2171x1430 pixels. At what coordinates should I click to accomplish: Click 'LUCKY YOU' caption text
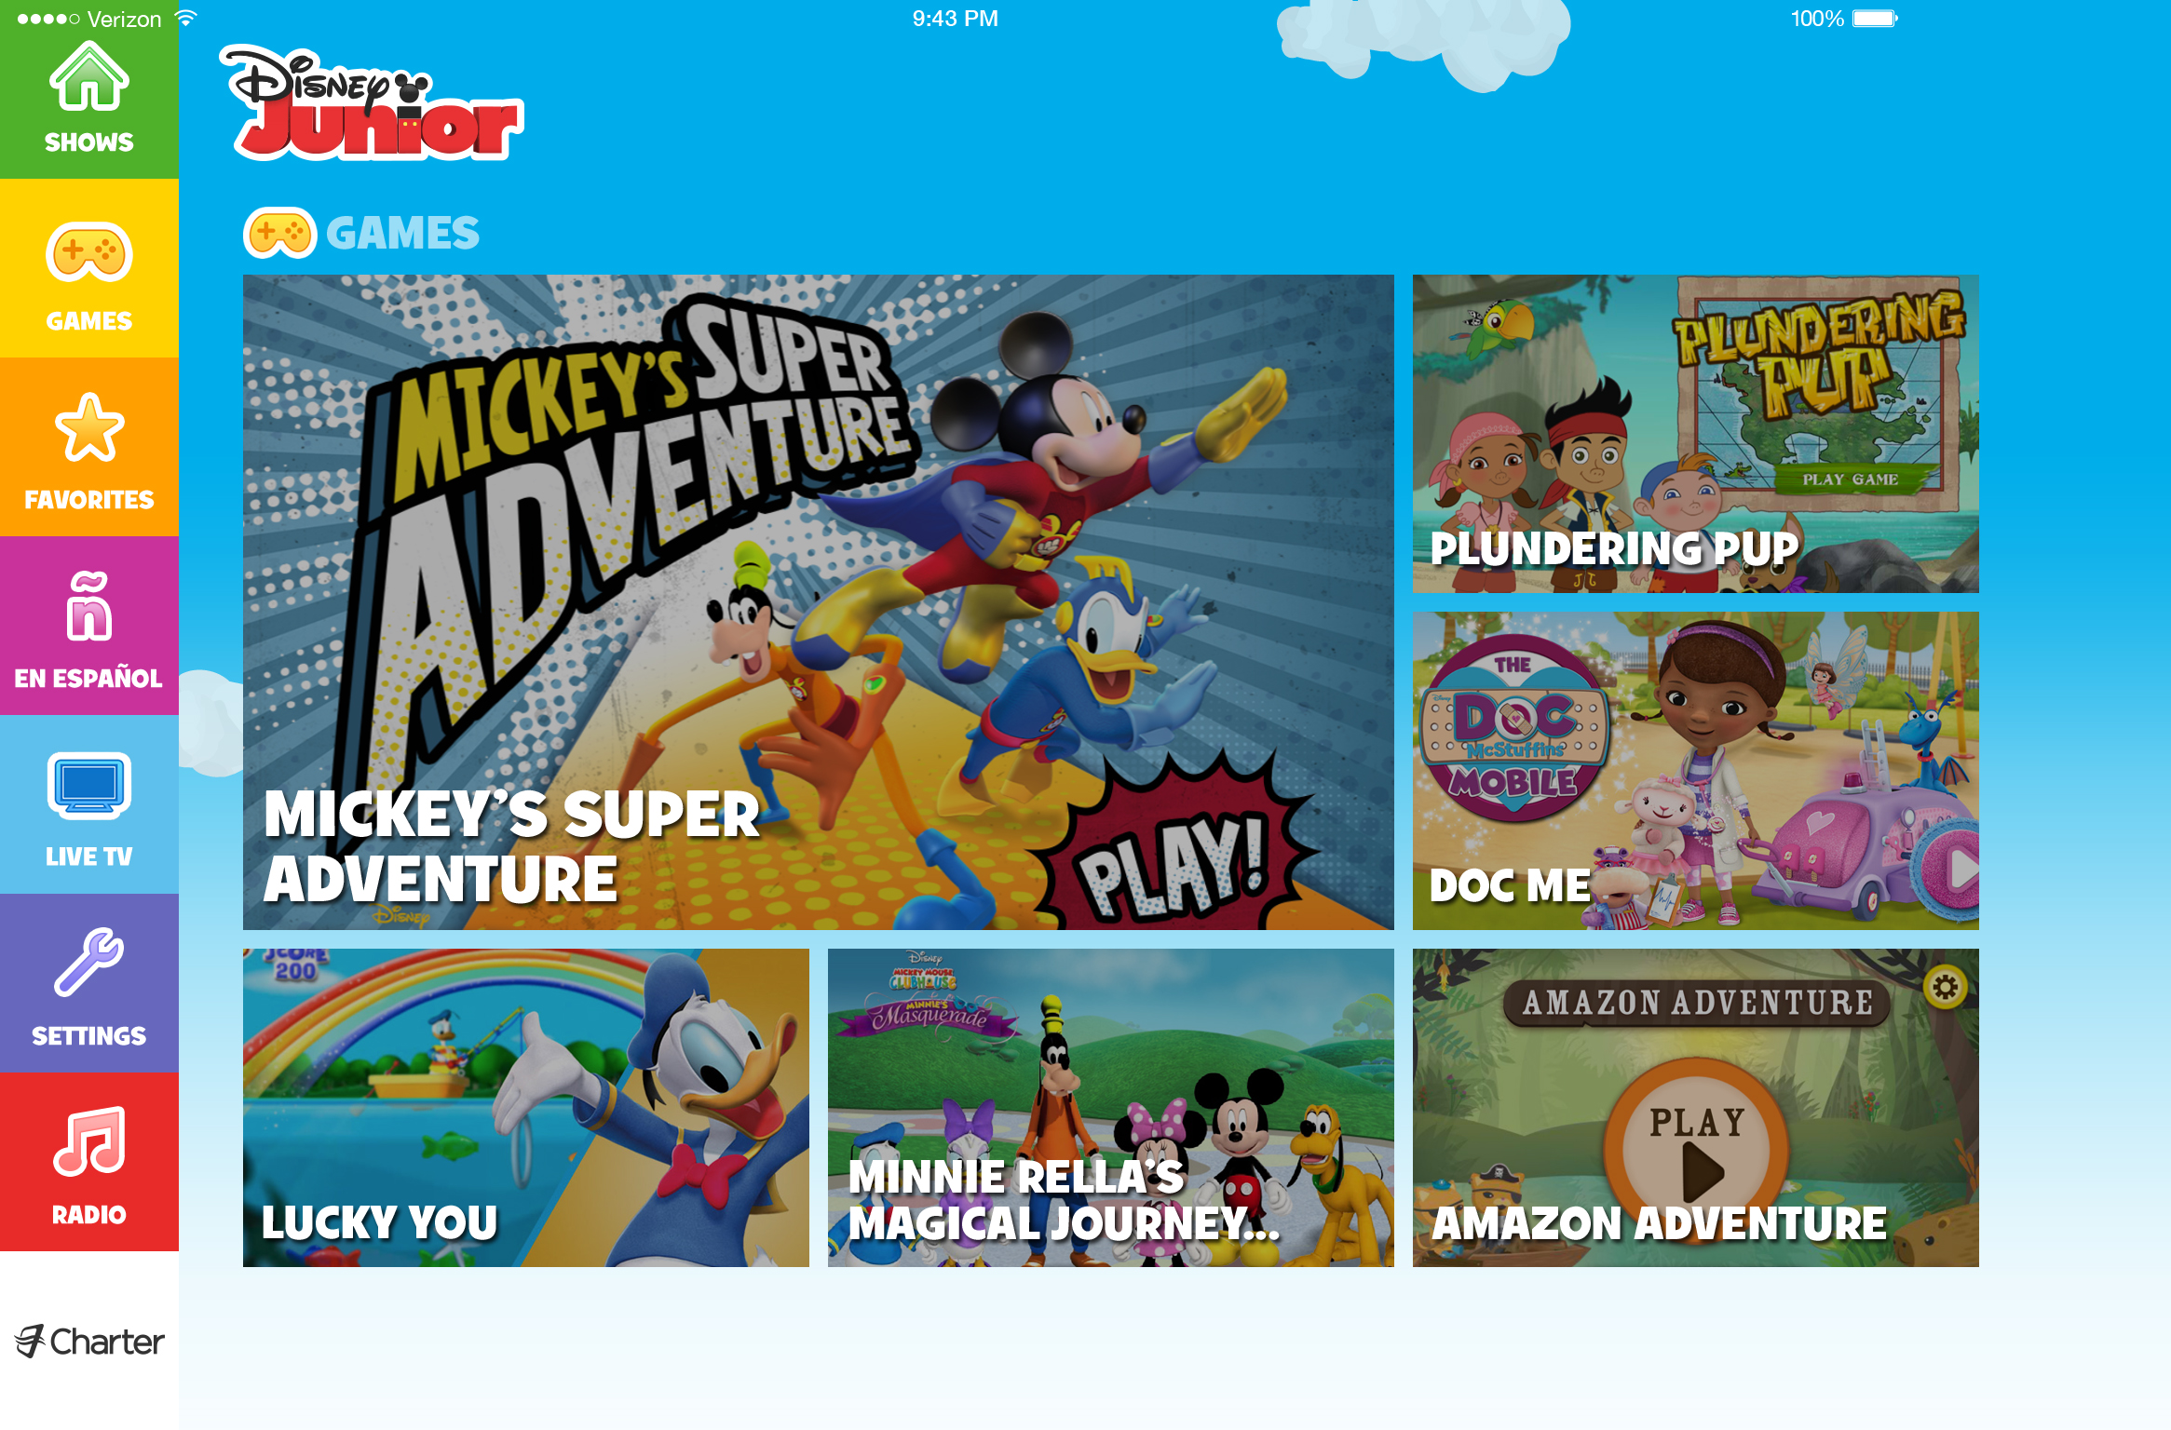(x=379, y=1222)
